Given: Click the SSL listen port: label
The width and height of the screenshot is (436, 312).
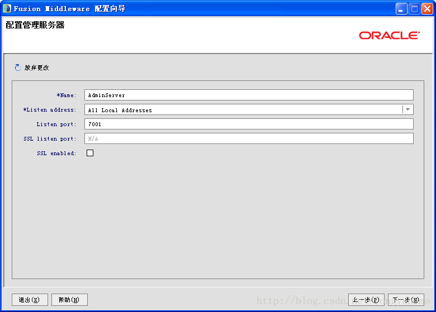Looking at the screenshot, I should (50, 139).
